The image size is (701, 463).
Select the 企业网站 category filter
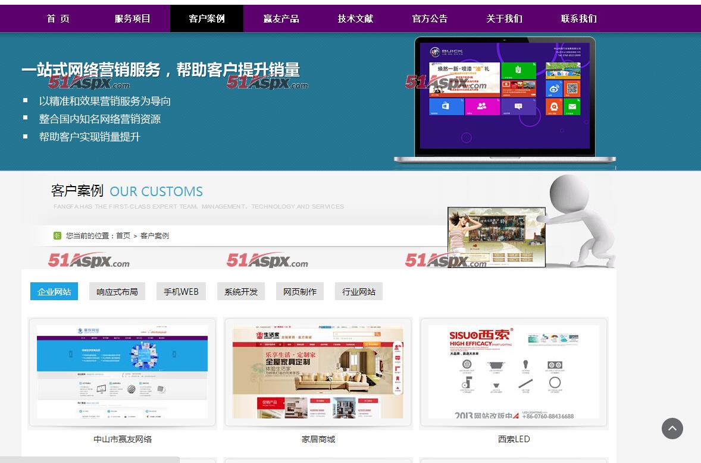(54, 292)
